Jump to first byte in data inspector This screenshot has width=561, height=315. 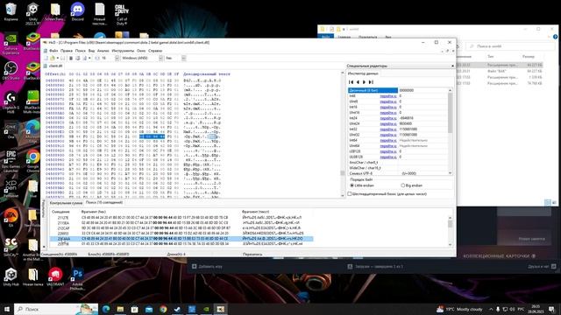[x=351, y=81]
